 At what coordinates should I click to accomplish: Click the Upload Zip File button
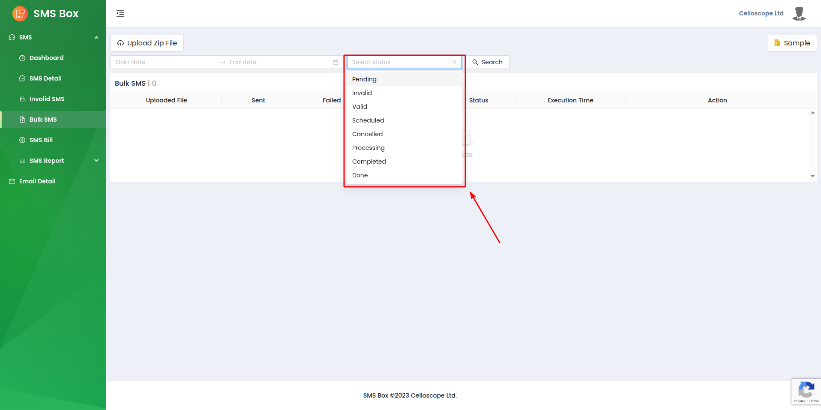(x=147, y=43)
